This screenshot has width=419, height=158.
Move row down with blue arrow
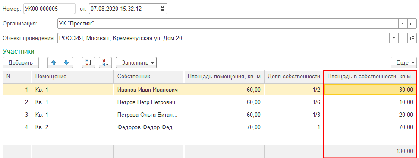[x=66, y=62]
